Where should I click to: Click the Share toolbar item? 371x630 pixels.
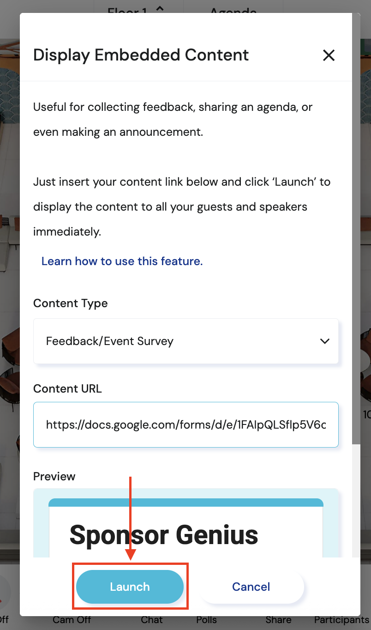(x=278, y=619)
